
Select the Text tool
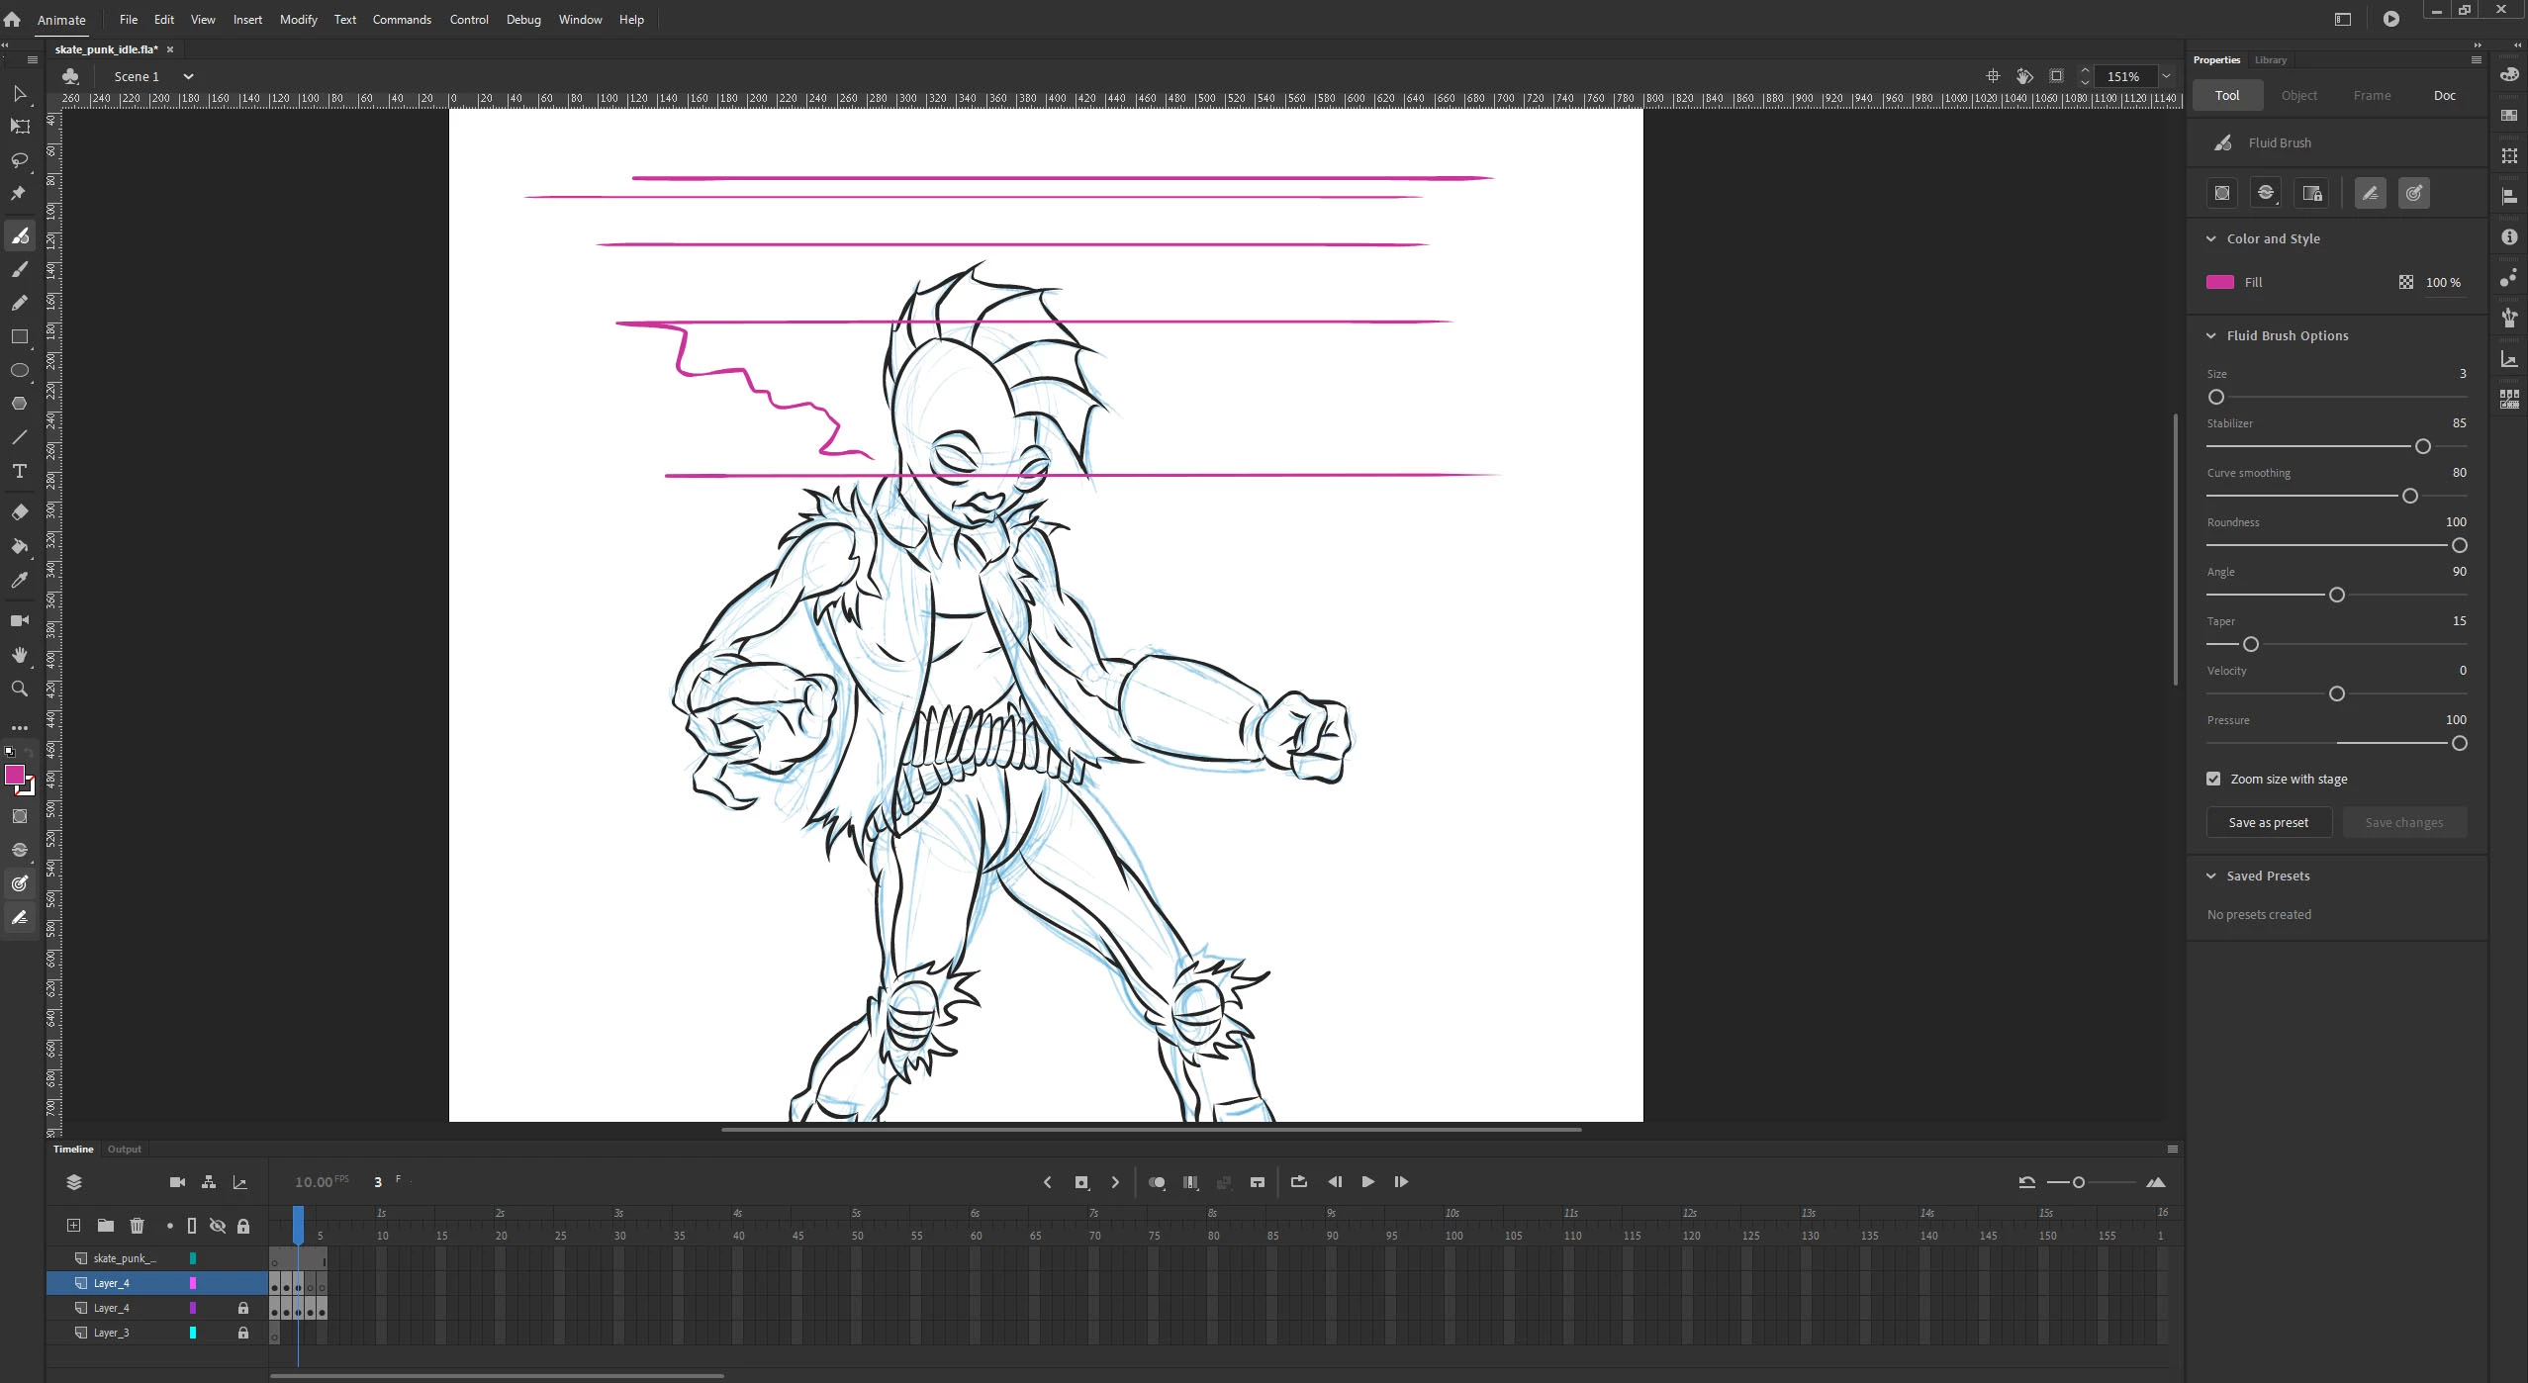[x=19, y=471]
